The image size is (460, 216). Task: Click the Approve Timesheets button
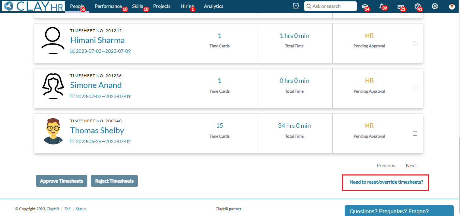click(x=61, y=181)
